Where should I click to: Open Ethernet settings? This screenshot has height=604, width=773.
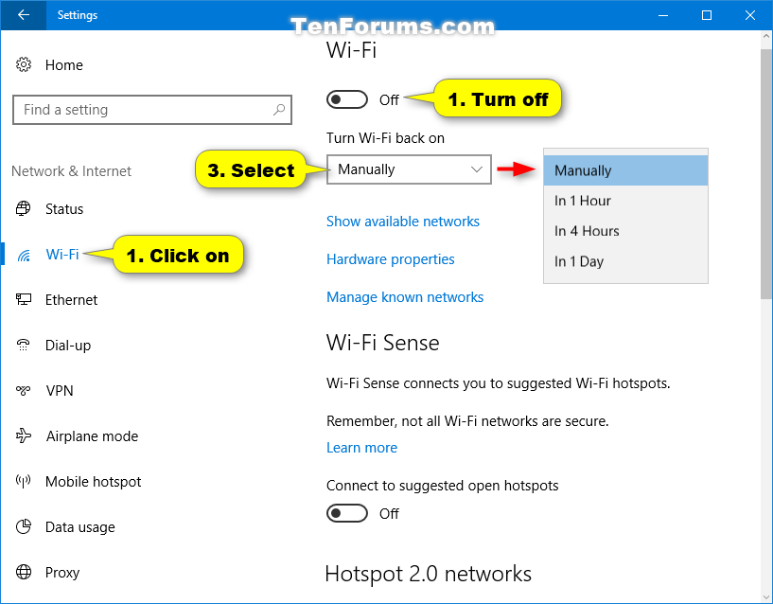[72, 300]
